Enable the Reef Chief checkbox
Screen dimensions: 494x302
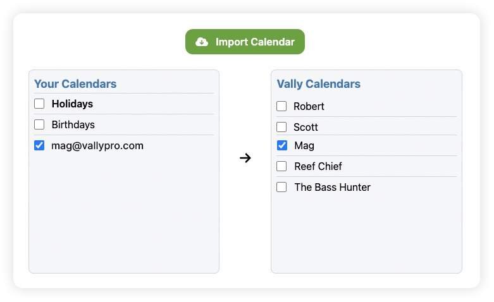pos(281,166)
